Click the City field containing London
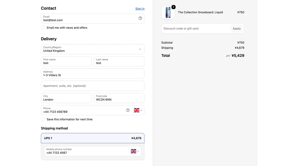The height and width of the screenshot is (166, 296). 66,98
